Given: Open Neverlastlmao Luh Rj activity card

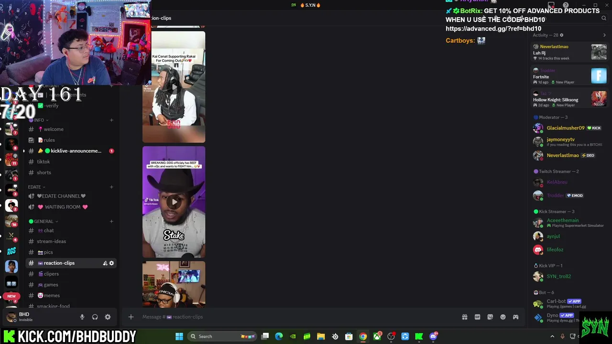Looking at the screenshot, I should pyautogui.click(x=570, y=52).
